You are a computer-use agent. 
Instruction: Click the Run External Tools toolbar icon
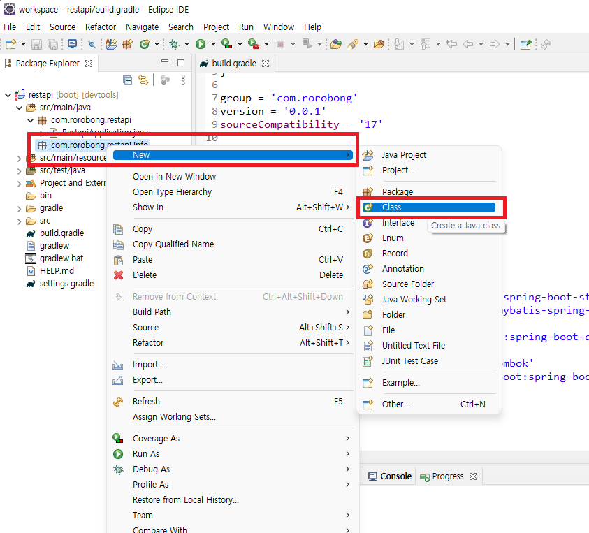[x=254, y=44]
